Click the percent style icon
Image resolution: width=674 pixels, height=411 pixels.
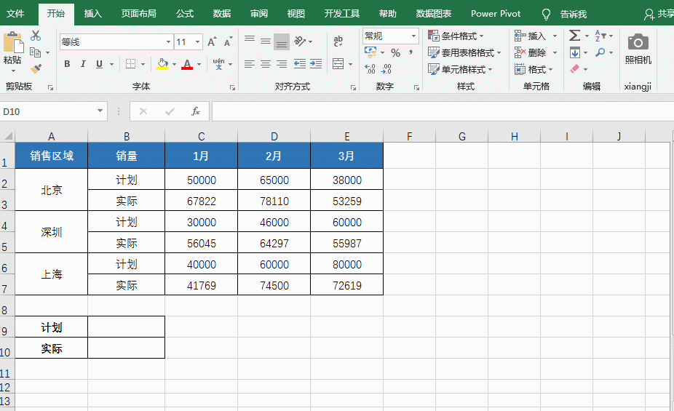click(x=395, y=53)
